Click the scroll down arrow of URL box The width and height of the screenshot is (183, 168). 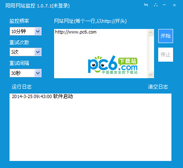coord(150,74)
